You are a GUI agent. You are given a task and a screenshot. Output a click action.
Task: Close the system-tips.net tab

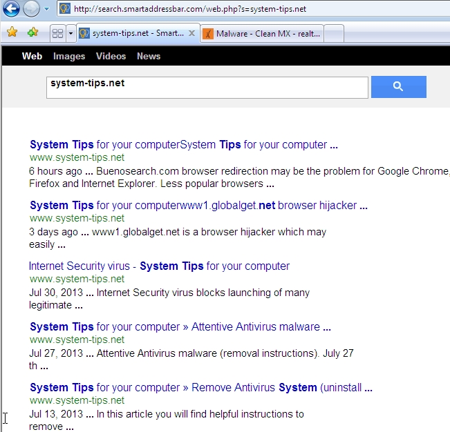[x=191, y=32]
